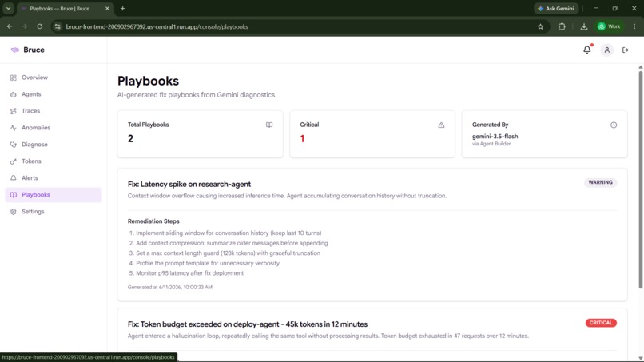Click the Playbooks page heading

pos(148,81)
